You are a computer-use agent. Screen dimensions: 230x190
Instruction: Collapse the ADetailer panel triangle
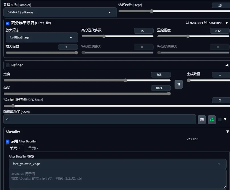pyautogui.click(x=227, y=132)
